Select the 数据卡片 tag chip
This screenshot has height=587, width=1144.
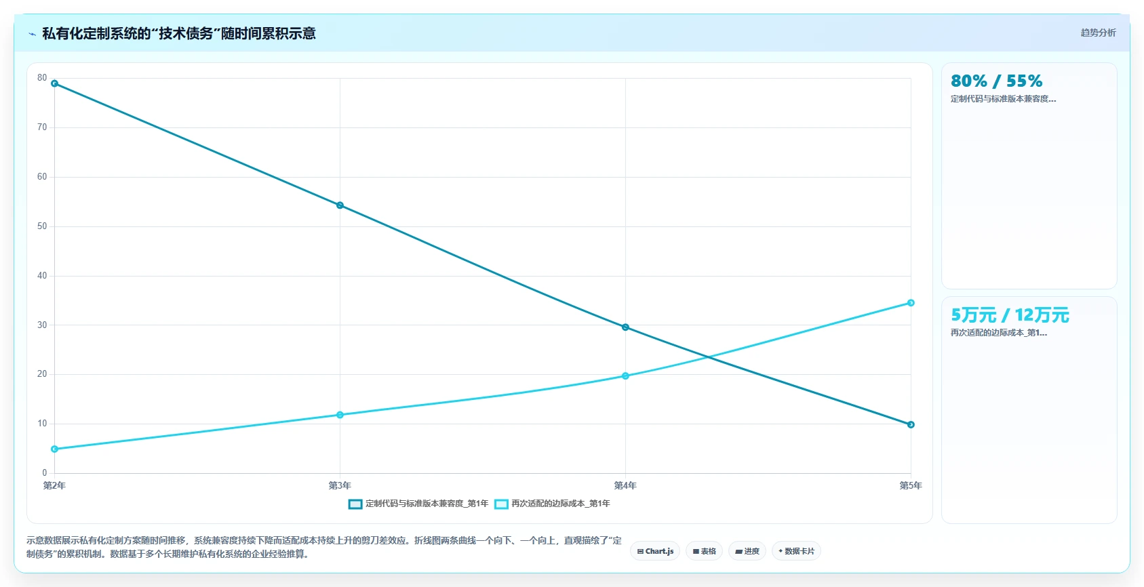(796, 551)
